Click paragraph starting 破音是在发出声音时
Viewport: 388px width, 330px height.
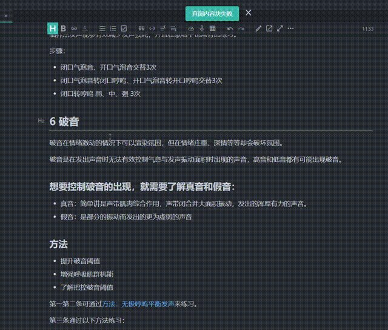(196, 160)
